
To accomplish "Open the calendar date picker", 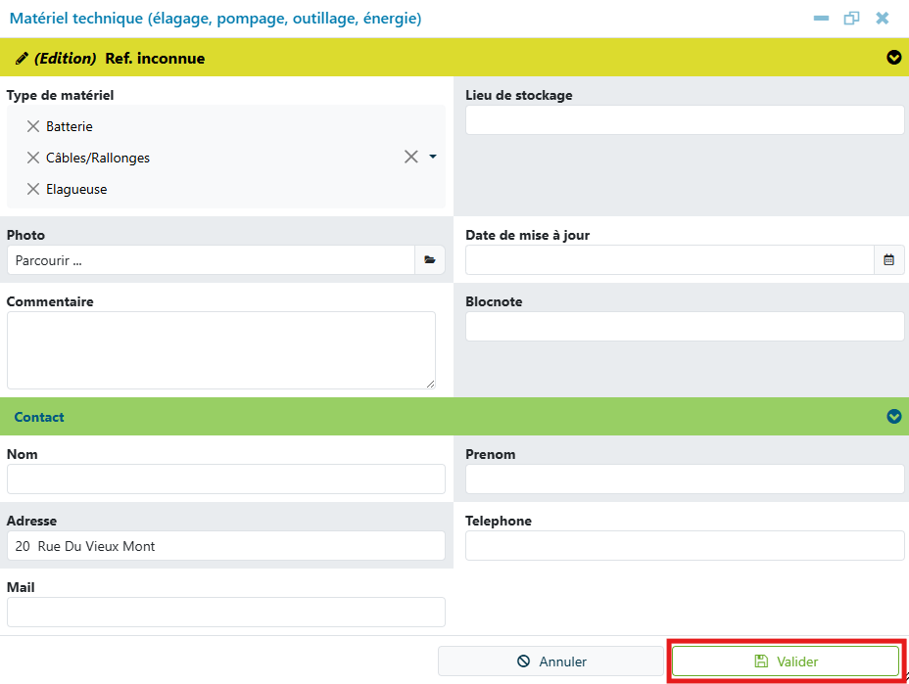I will coord(888,260).
